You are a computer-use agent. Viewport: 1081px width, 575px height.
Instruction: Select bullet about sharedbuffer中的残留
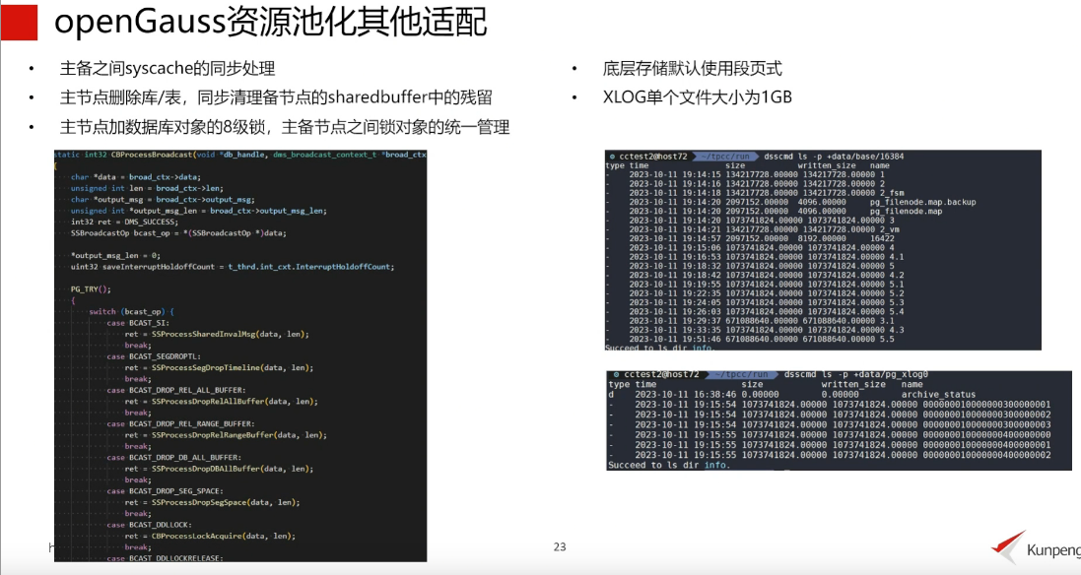click(x=276, y=97)
